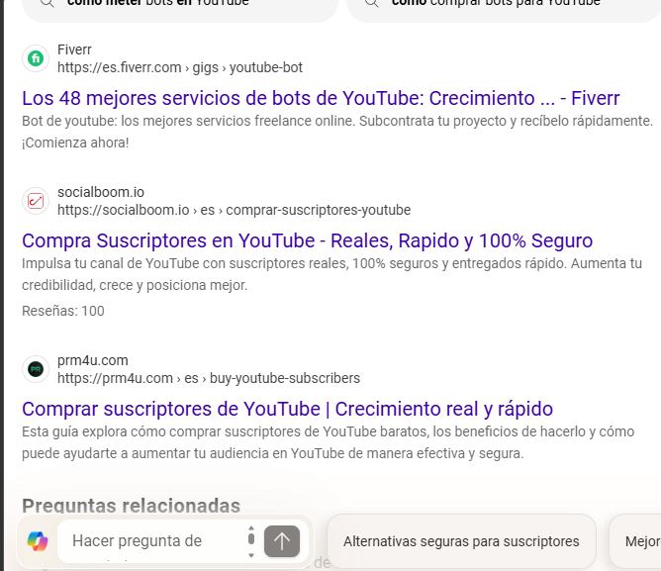Submit question with the up-arrow send button
This screenshot has height=571, width=661.
[x=282, y=541]
